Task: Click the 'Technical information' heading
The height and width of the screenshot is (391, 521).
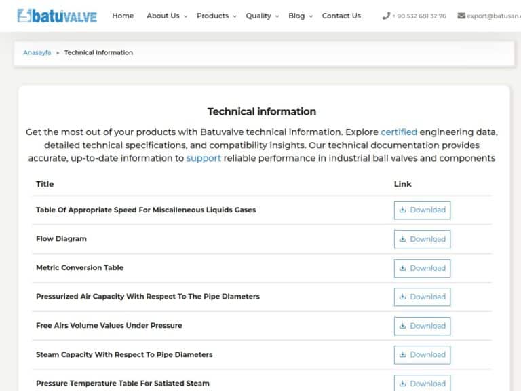Action: click(262, 111)
